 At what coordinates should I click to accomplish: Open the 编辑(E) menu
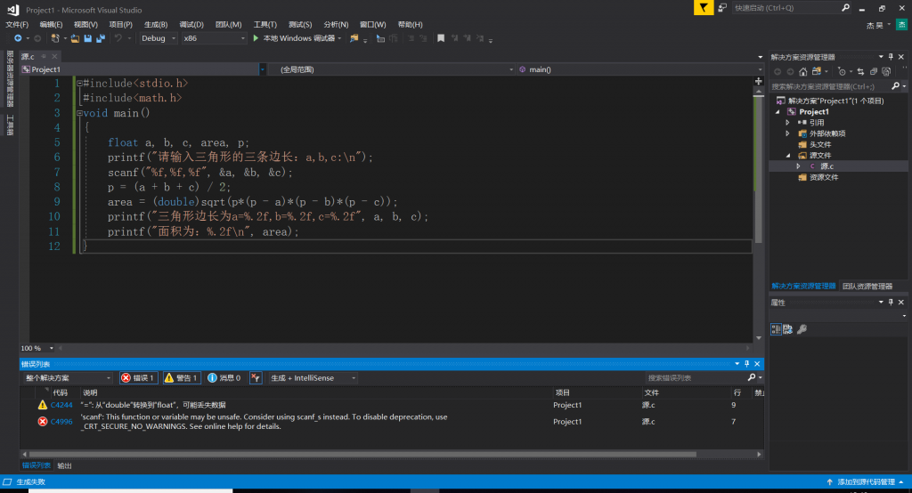click(x=51, y=24)
